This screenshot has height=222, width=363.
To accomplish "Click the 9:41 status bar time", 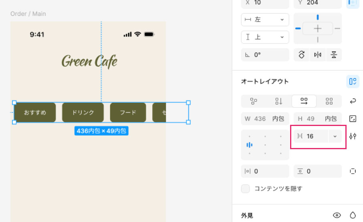I will 37,35.
